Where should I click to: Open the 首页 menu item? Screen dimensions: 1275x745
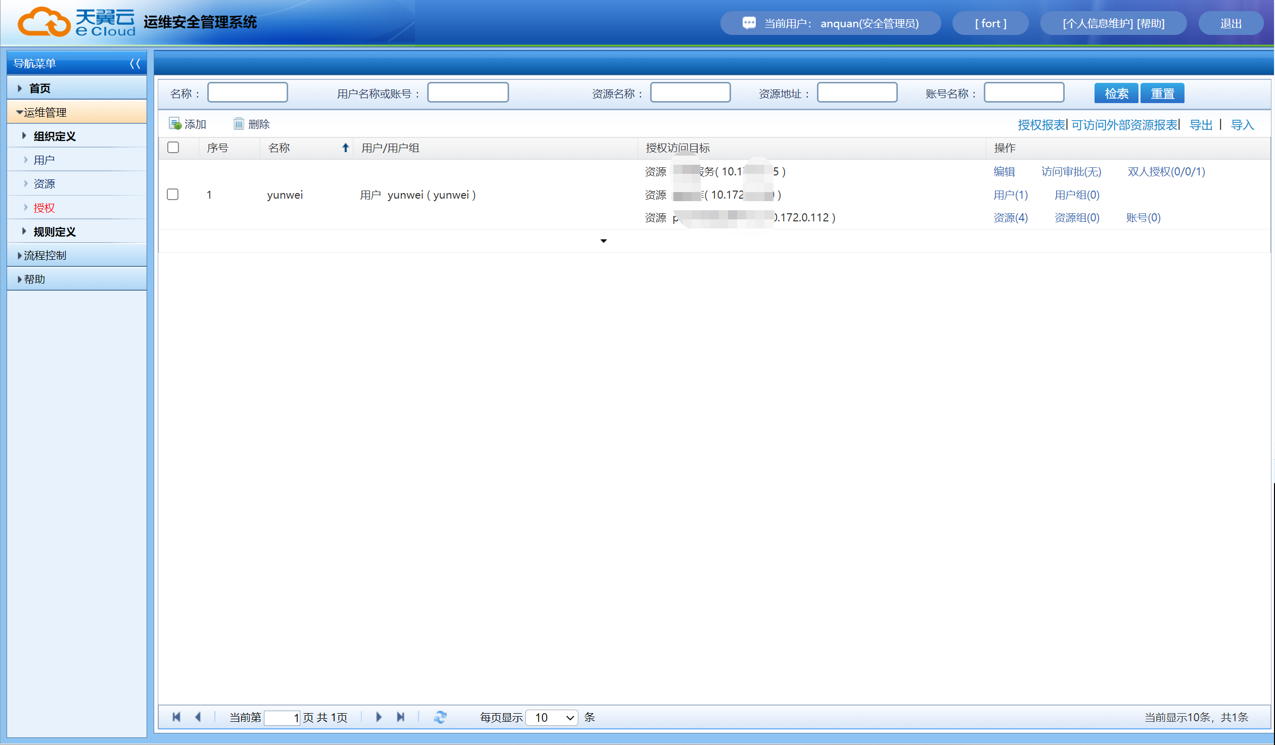click(39, 88)
